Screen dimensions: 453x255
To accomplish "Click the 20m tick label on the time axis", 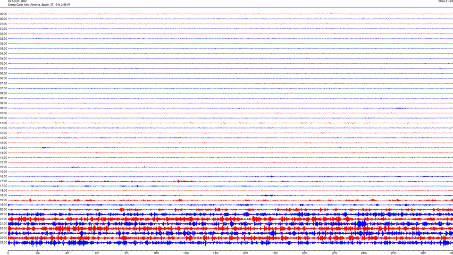I will coord(304,253).
